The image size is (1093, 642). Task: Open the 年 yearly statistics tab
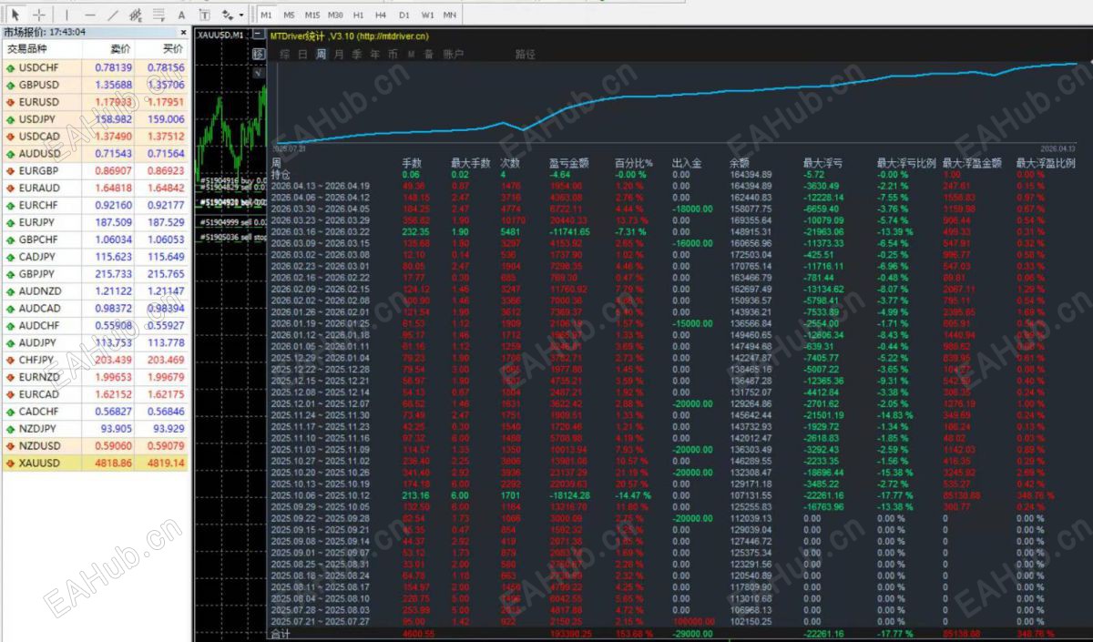(x=374, y=55)
